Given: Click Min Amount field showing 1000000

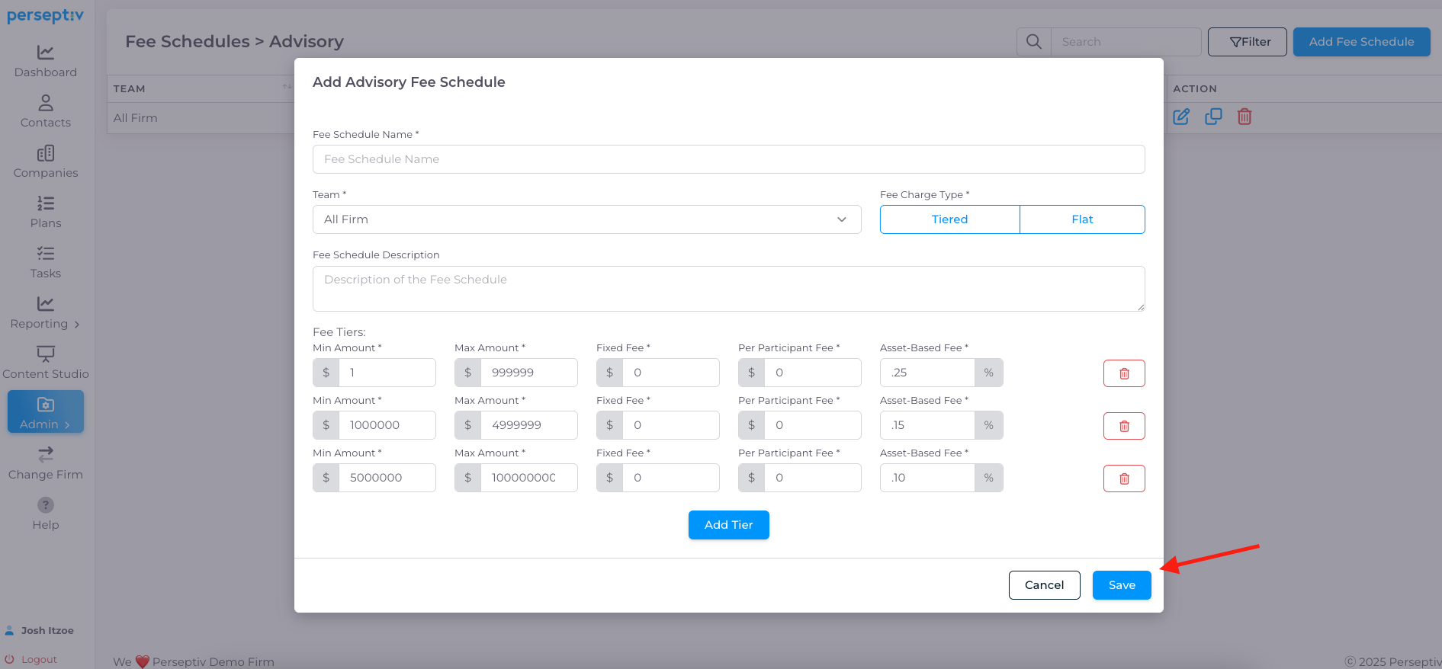Looking at the screenshot, I should point(387,425).
